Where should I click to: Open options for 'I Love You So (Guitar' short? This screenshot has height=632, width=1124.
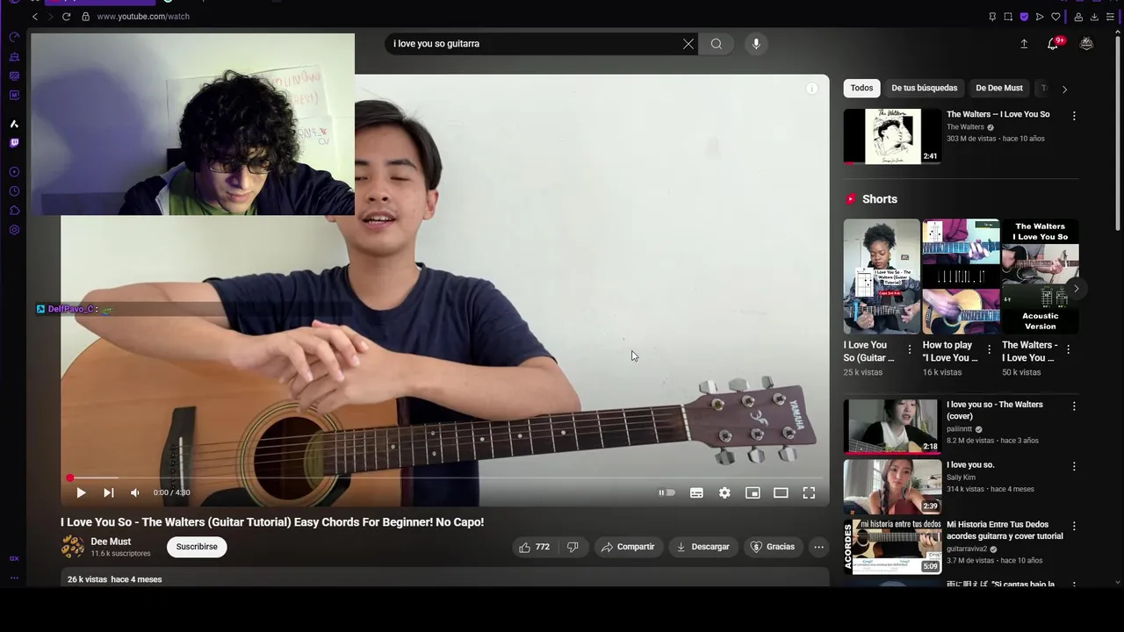tap(910, 349)
